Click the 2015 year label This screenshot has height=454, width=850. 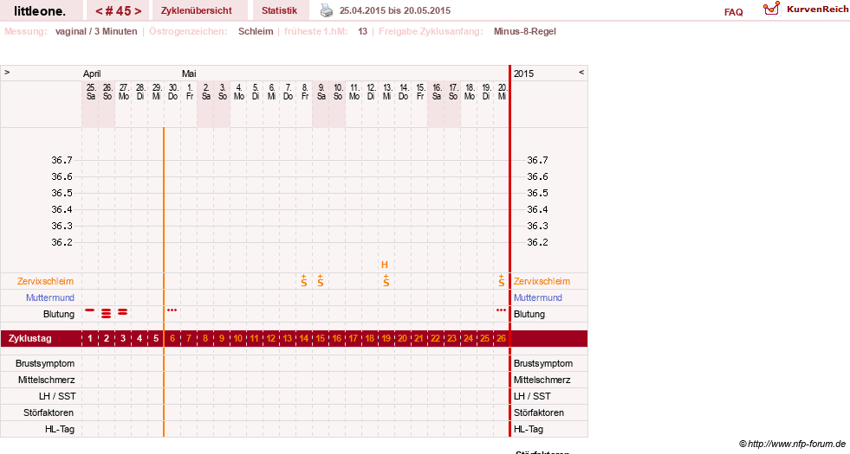point(523,74)
